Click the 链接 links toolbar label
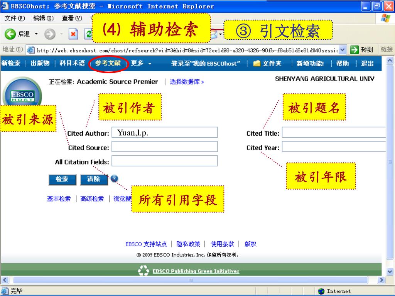This screenshot has width=395, height=296. (387, 49)
